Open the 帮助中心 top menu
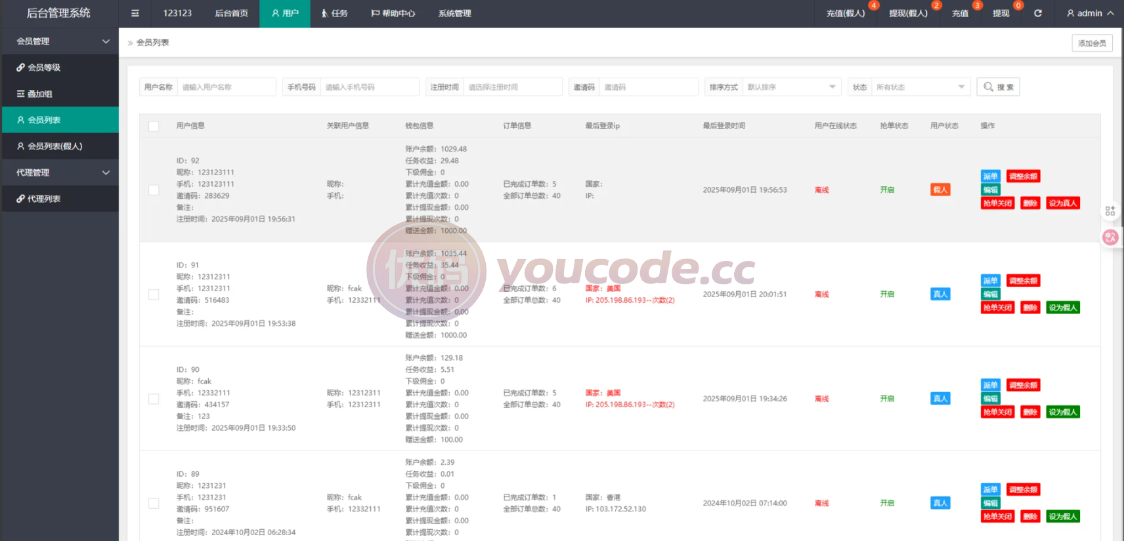The width and height of the screenshot is (1124, 541). coord(393,13)
